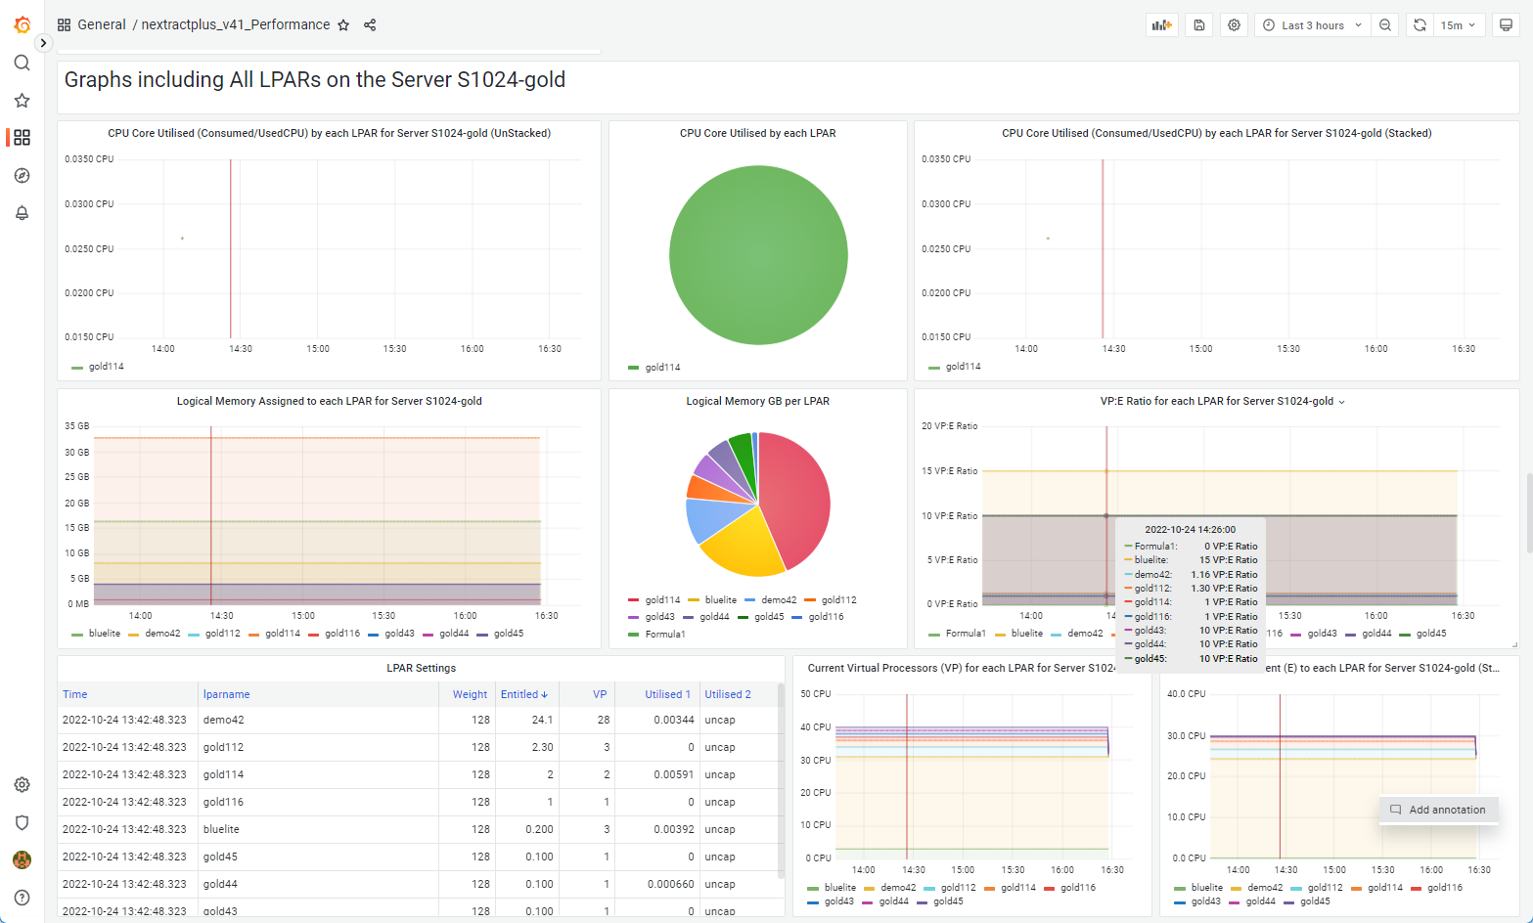Zoom out the time range
Viewport: 1533px width, 923px height.
[1385, 25]
